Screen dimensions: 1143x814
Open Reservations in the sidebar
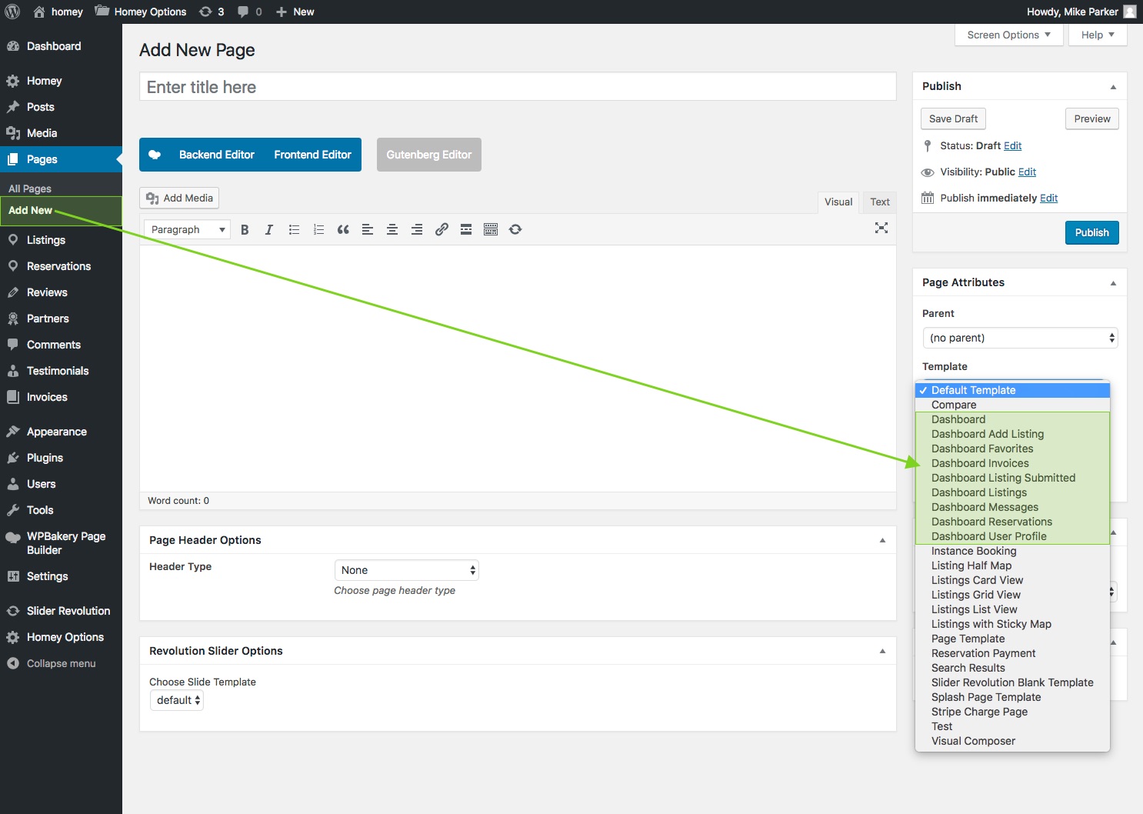[x=61, y=266]
